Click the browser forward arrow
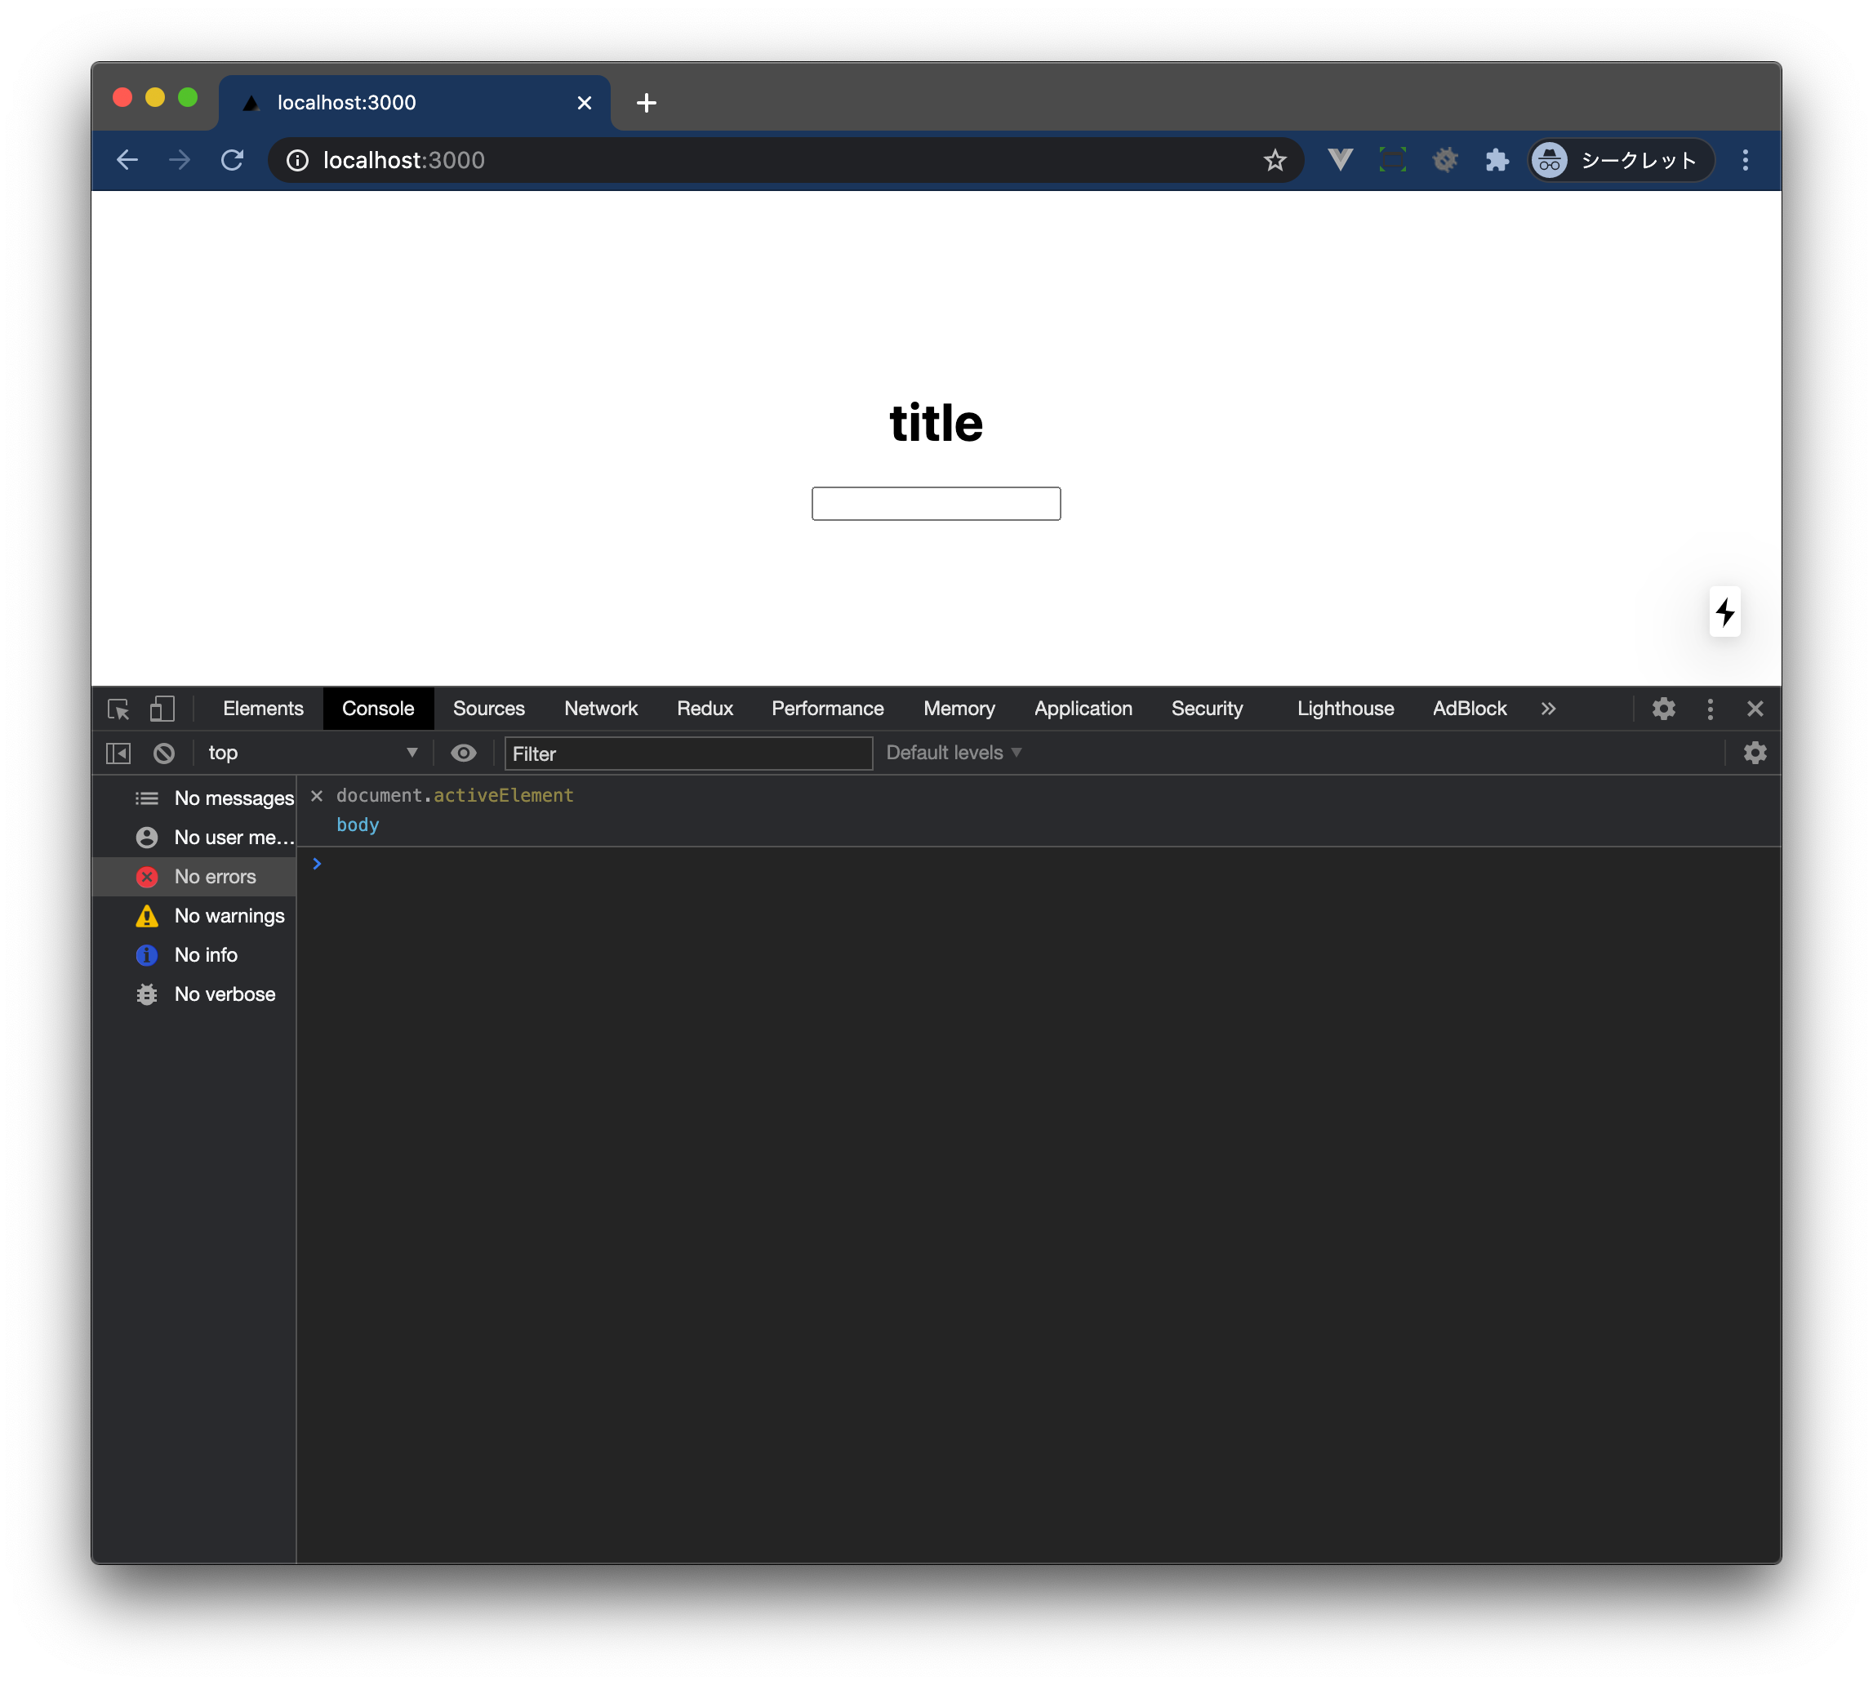The image size is (1873, 1685). pos(180,160)
